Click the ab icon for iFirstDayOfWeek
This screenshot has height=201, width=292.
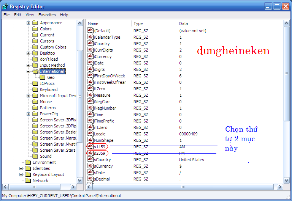[90, 75]
